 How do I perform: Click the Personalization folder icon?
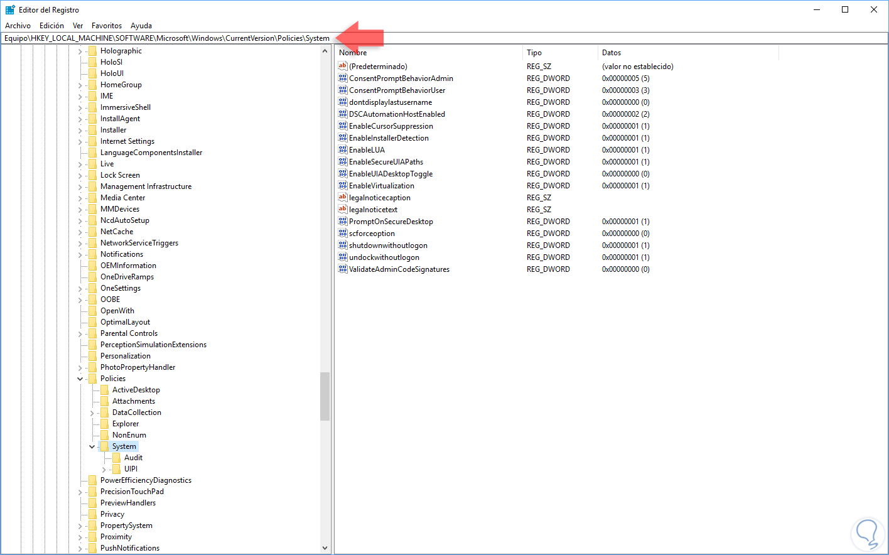92,356
